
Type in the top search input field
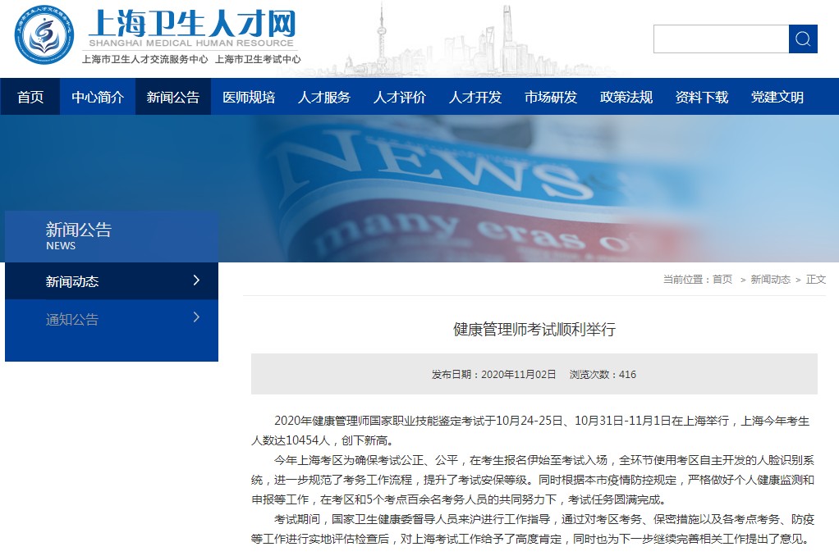[x=721, y=39]
